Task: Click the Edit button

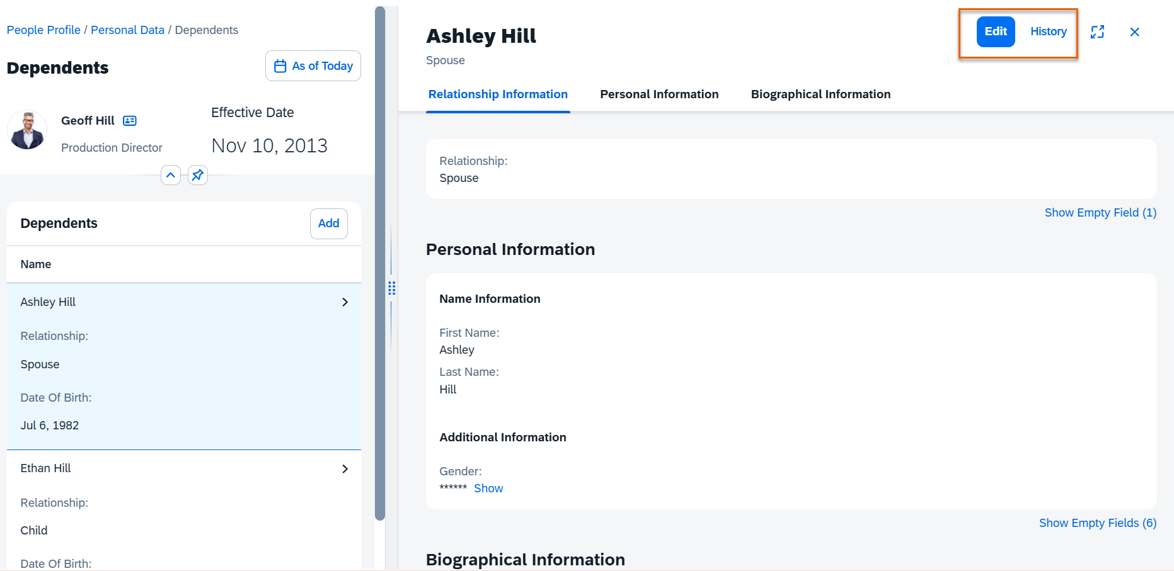Action: 995,31
